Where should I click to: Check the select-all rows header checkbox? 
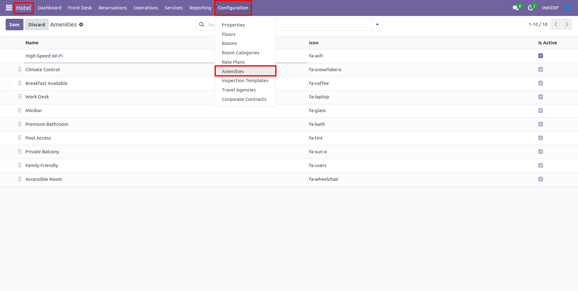(8, 43)
